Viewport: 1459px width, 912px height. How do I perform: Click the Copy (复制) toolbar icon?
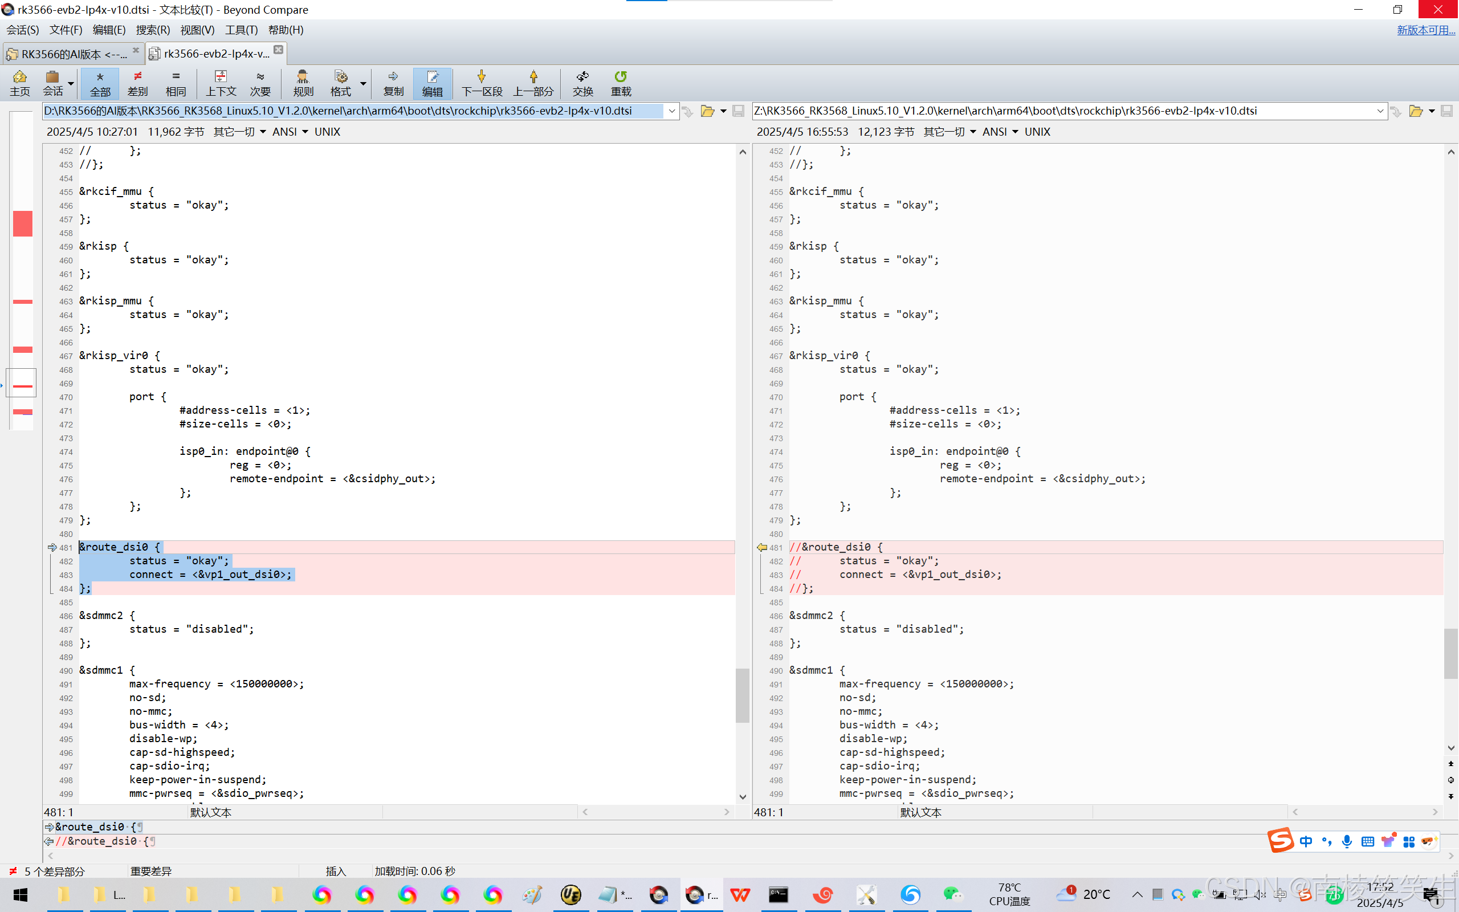point(393,83)
